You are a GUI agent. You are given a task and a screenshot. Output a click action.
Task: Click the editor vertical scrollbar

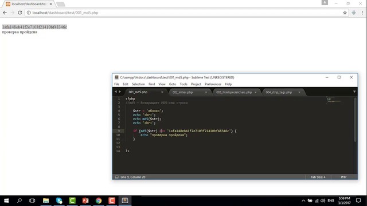coord(356,120)
